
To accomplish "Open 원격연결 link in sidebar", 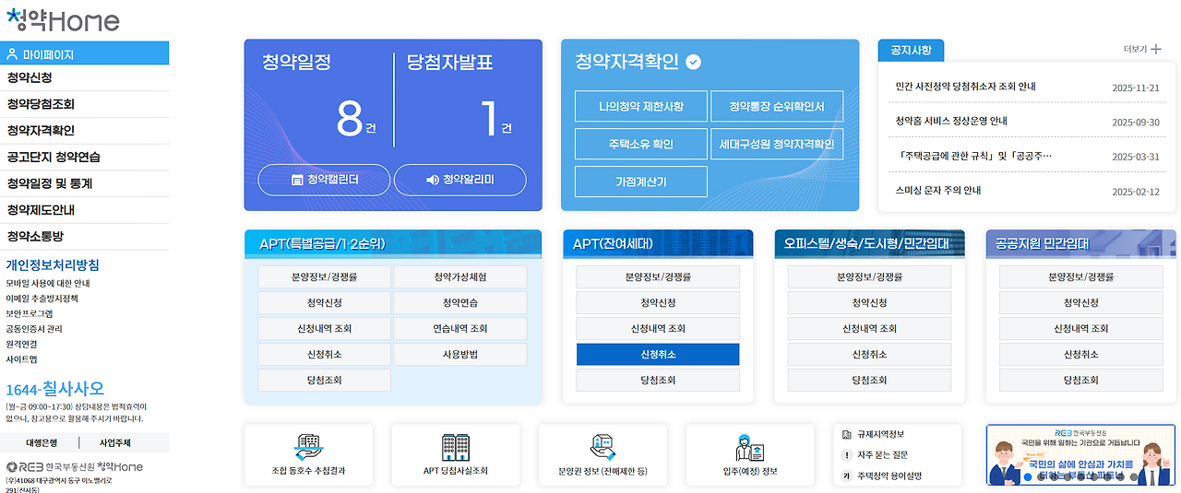I will [x=21, y=344].
